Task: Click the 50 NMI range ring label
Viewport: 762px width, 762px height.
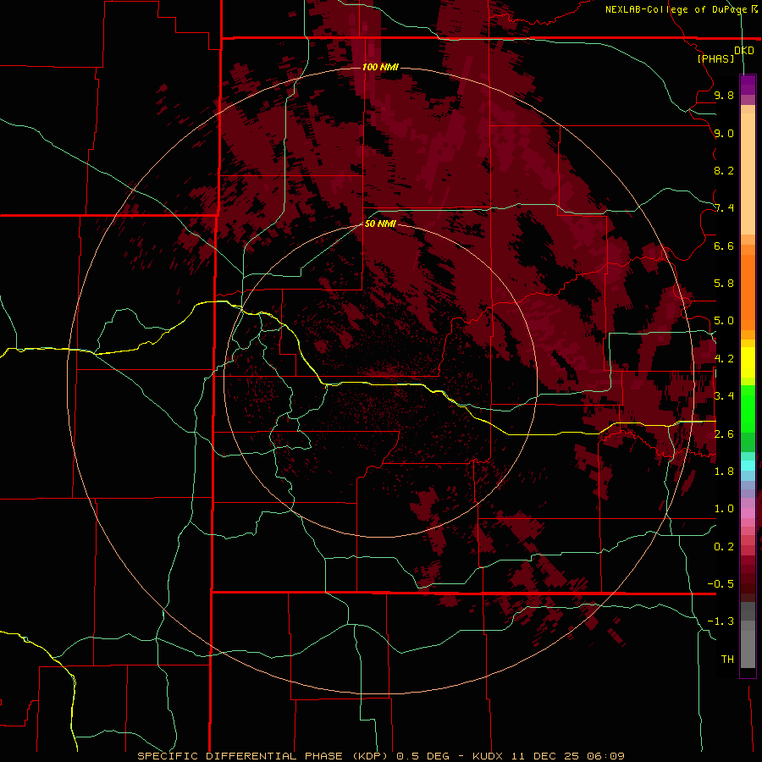Action: tap(380, 224)
